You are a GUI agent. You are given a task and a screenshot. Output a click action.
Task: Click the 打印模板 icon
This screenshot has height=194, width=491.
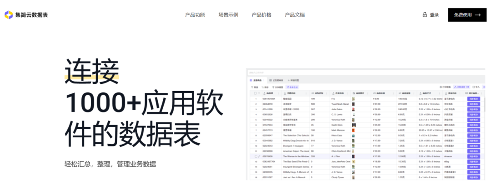441,87
